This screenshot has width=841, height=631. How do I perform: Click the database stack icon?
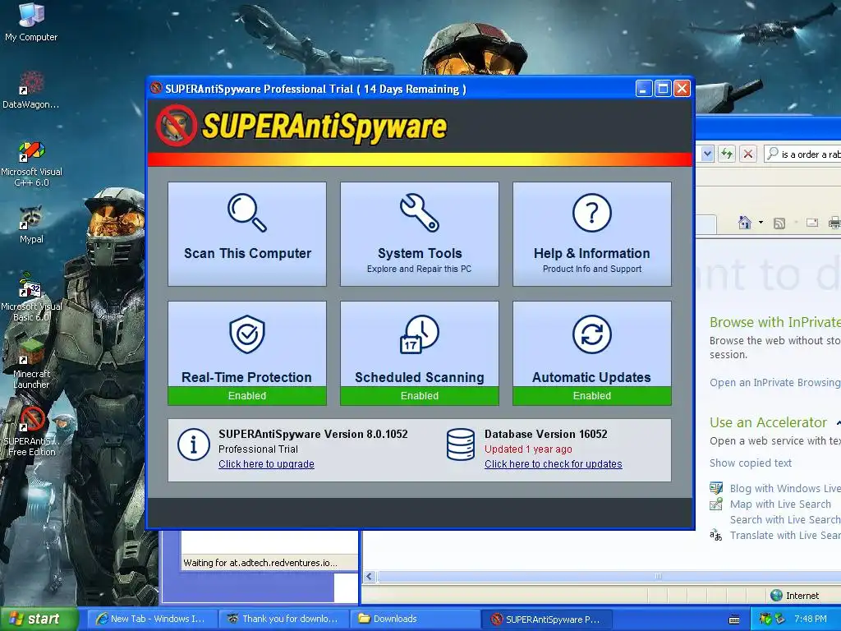(461, 444)
